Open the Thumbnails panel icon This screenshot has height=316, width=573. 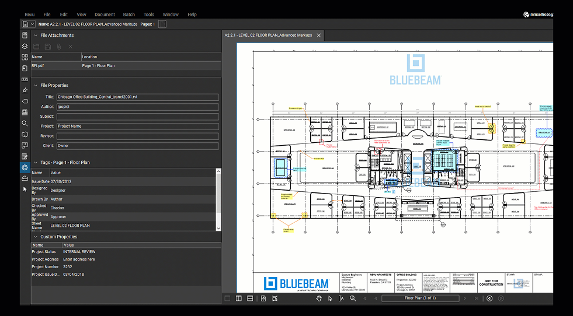pos(25,57)
